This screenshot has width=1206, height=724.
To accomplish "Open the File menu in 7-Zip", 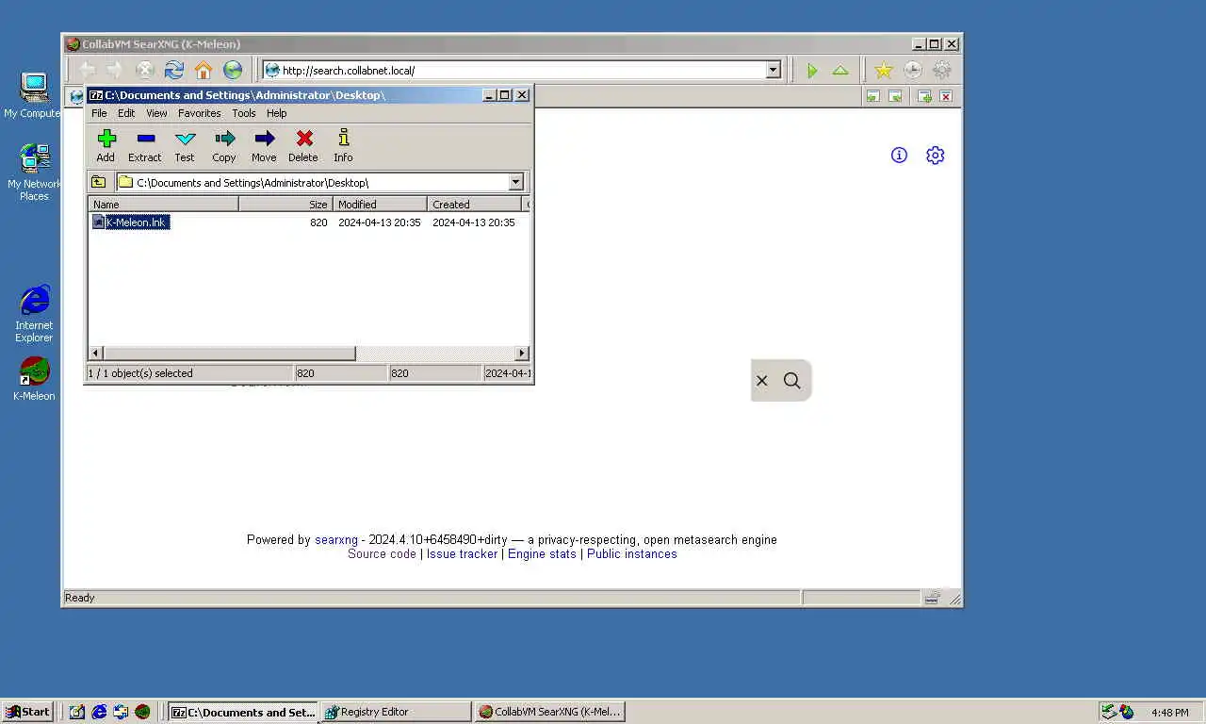I will coord(99,113).
